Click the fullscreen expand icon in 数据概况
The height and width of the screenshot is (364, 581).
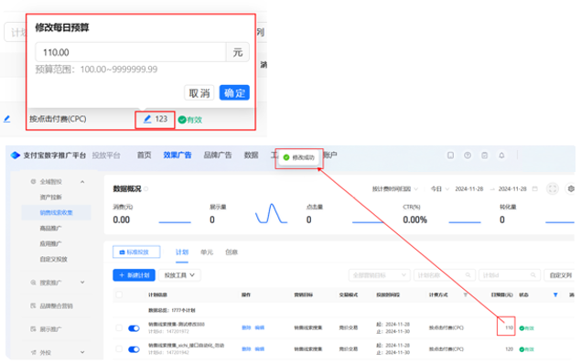553,188
